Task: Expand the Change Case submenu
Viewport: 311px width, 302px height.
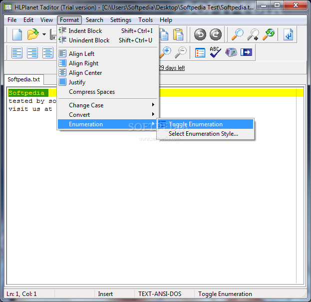Action: tap(108, 105)
